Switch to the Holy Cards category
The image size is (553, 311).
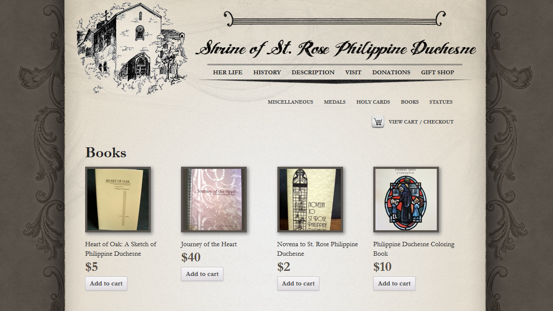373,102
